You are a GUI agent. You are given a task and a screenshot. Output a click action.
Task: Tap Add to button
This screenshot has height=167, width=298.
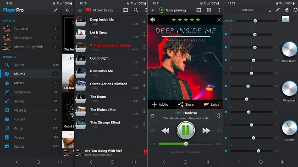(x=160, y=104)
